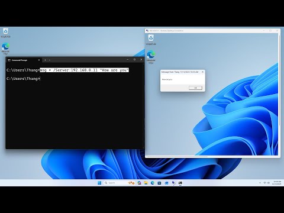
Task: Open the volume icon in the system tray
Action: click(269, 183)
